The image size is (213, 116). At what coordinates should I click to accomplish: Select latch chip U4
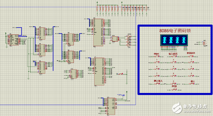42,67
